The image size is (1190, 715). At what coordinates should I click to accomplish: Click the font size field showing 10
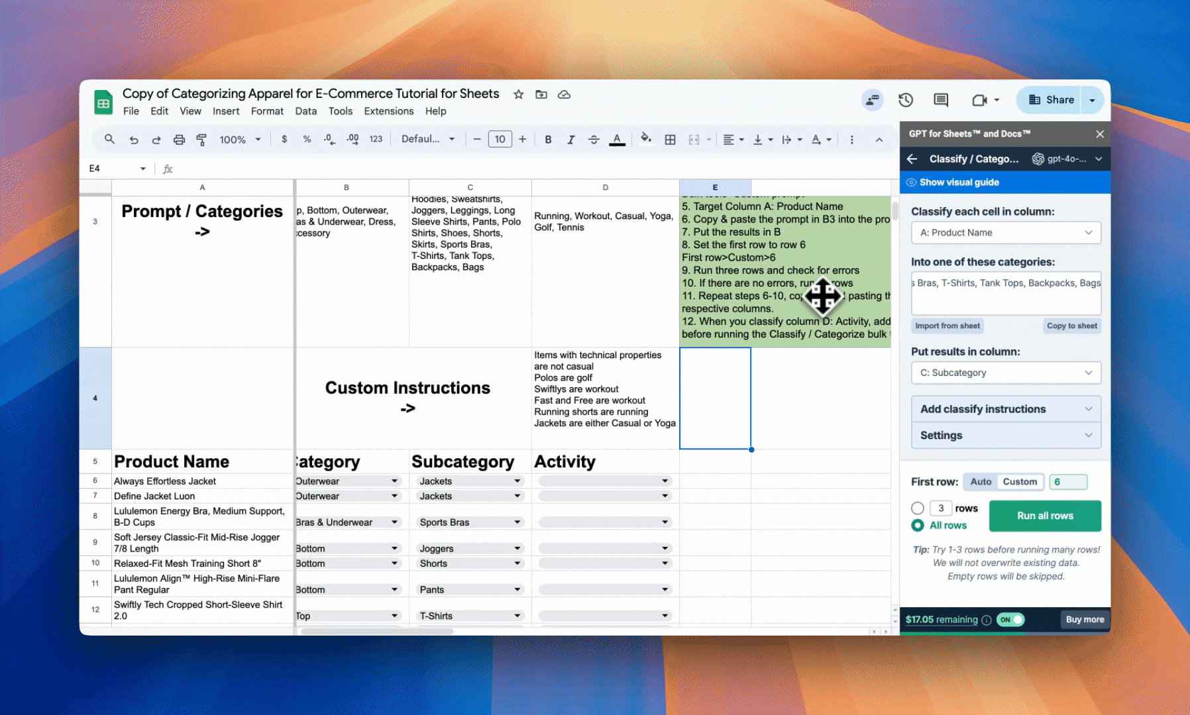(500, 139)
